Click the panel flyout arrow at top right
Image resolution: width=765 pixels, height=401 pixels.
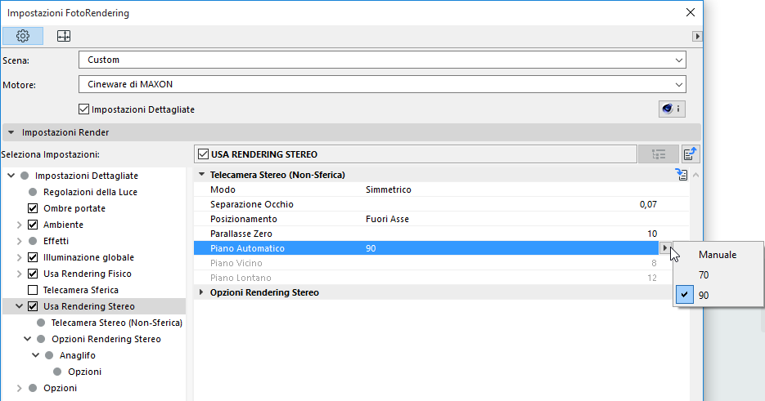697,36
